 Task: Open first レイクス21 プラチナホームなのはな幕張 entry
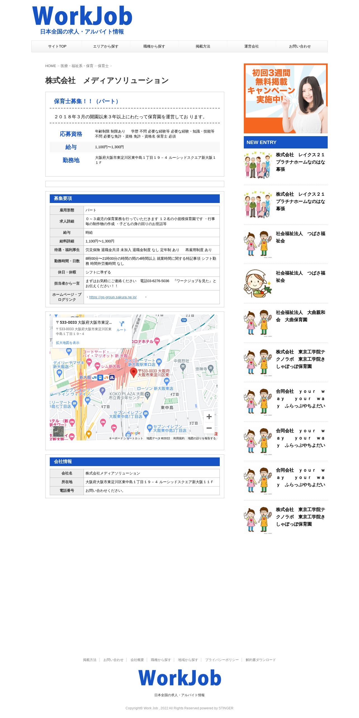(x=301, y=162)
